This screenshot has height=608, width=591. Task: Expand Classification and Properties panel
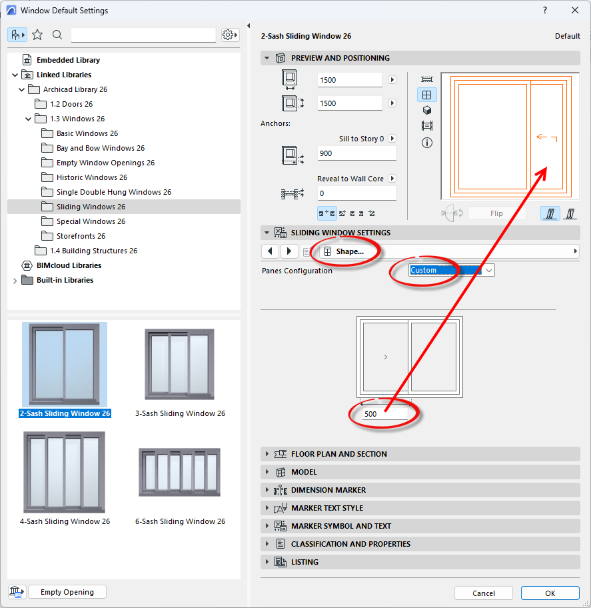267,544
